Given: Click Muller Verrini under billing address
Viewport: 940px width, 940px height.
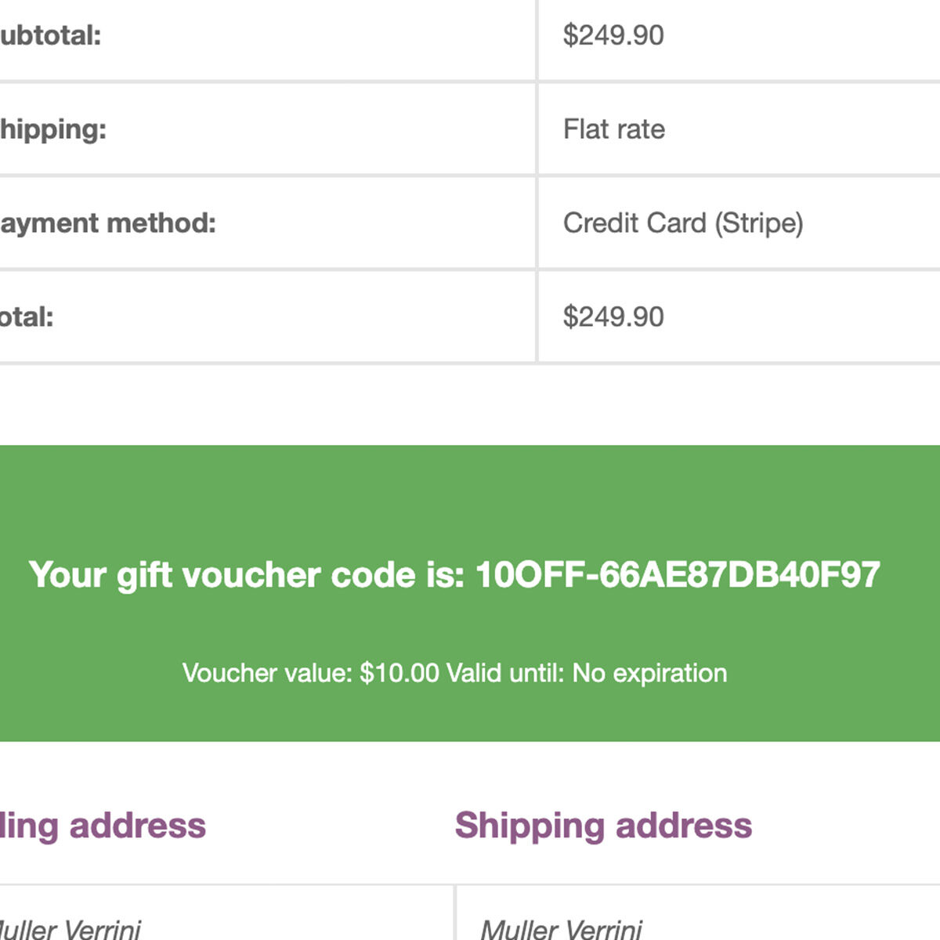Looking at the screenshot, I should coord(70,930).
